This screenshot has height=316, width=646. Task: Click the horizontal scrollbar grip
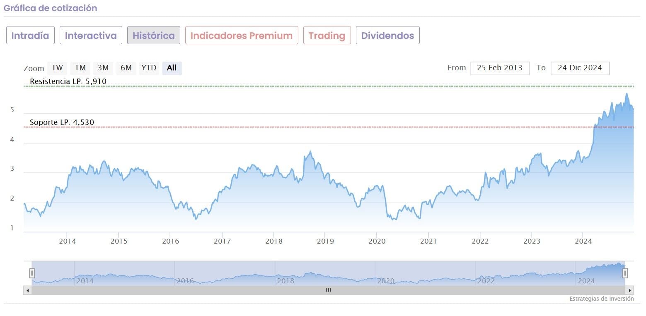[329, 290]
